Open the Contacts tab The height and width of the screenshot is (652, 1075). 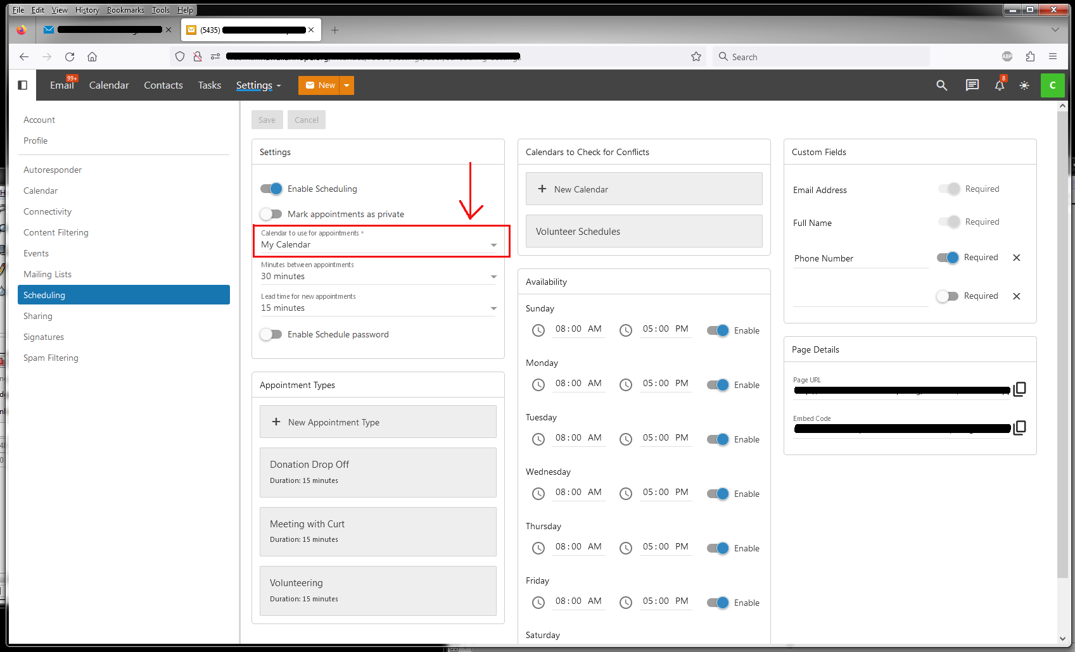pyautogui.click(x=163, y=85)
